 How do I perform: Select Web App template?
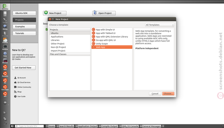click(x=112, y=47)
